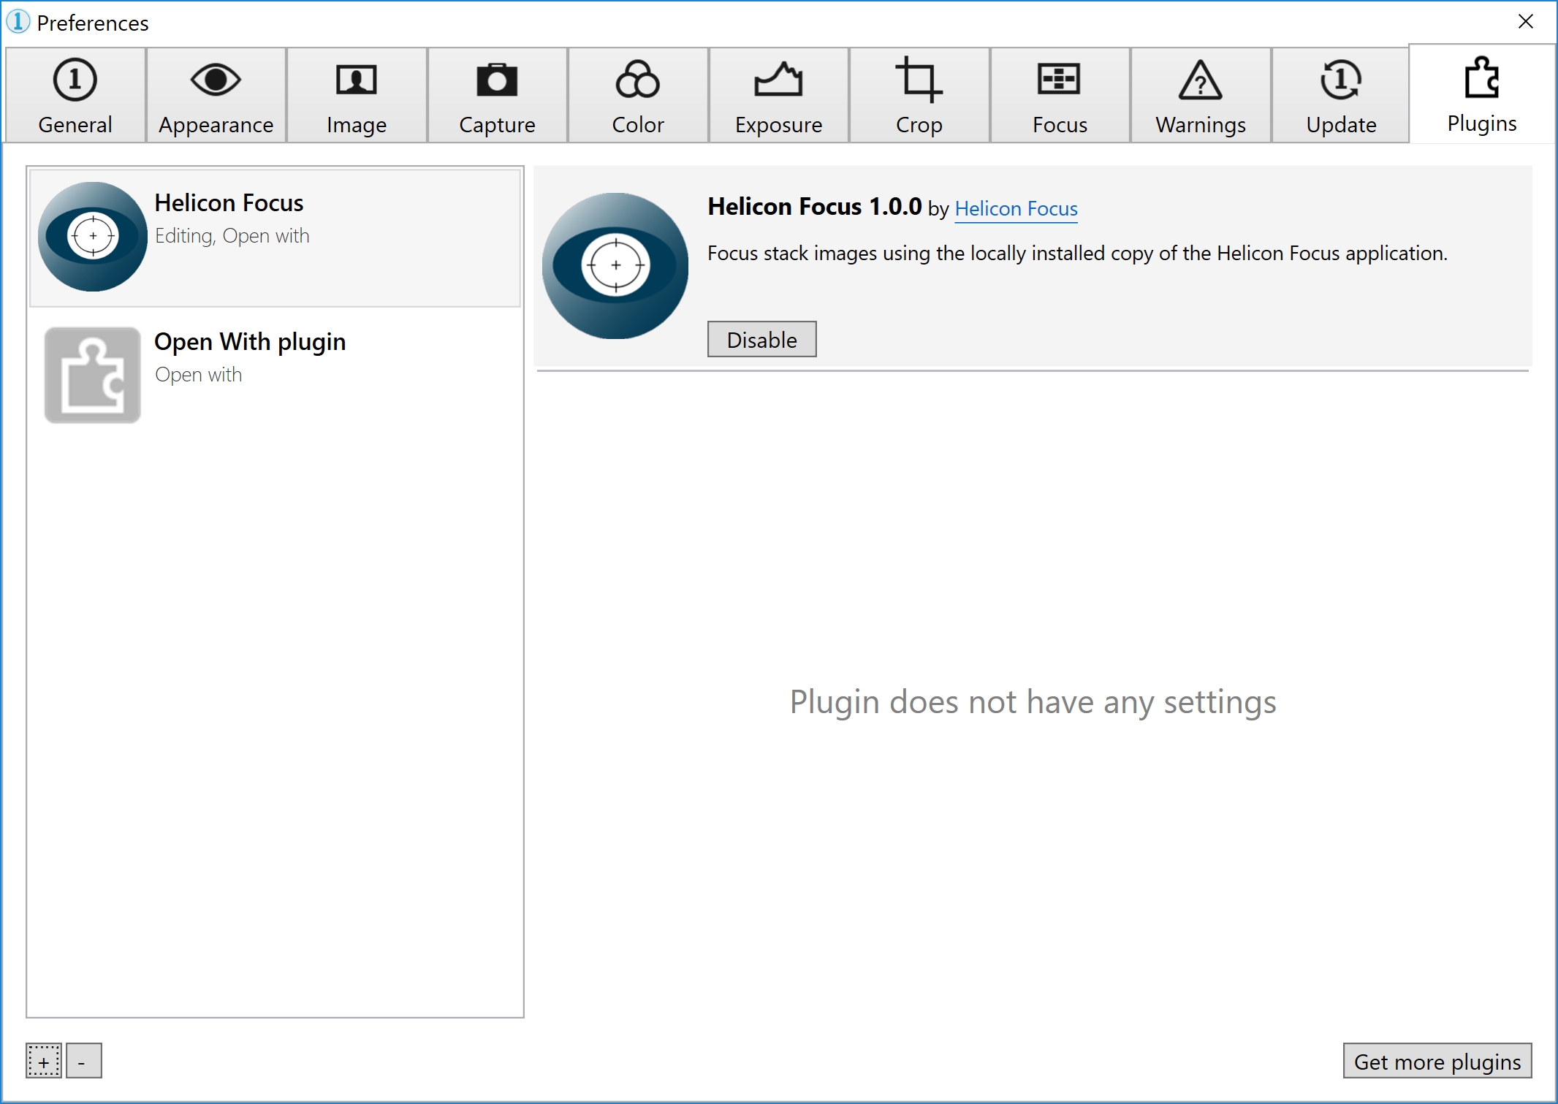The image size is (1558, 1104).
Task: Open Exposure settings via the curve icon
Action: (x=778, y=80)
